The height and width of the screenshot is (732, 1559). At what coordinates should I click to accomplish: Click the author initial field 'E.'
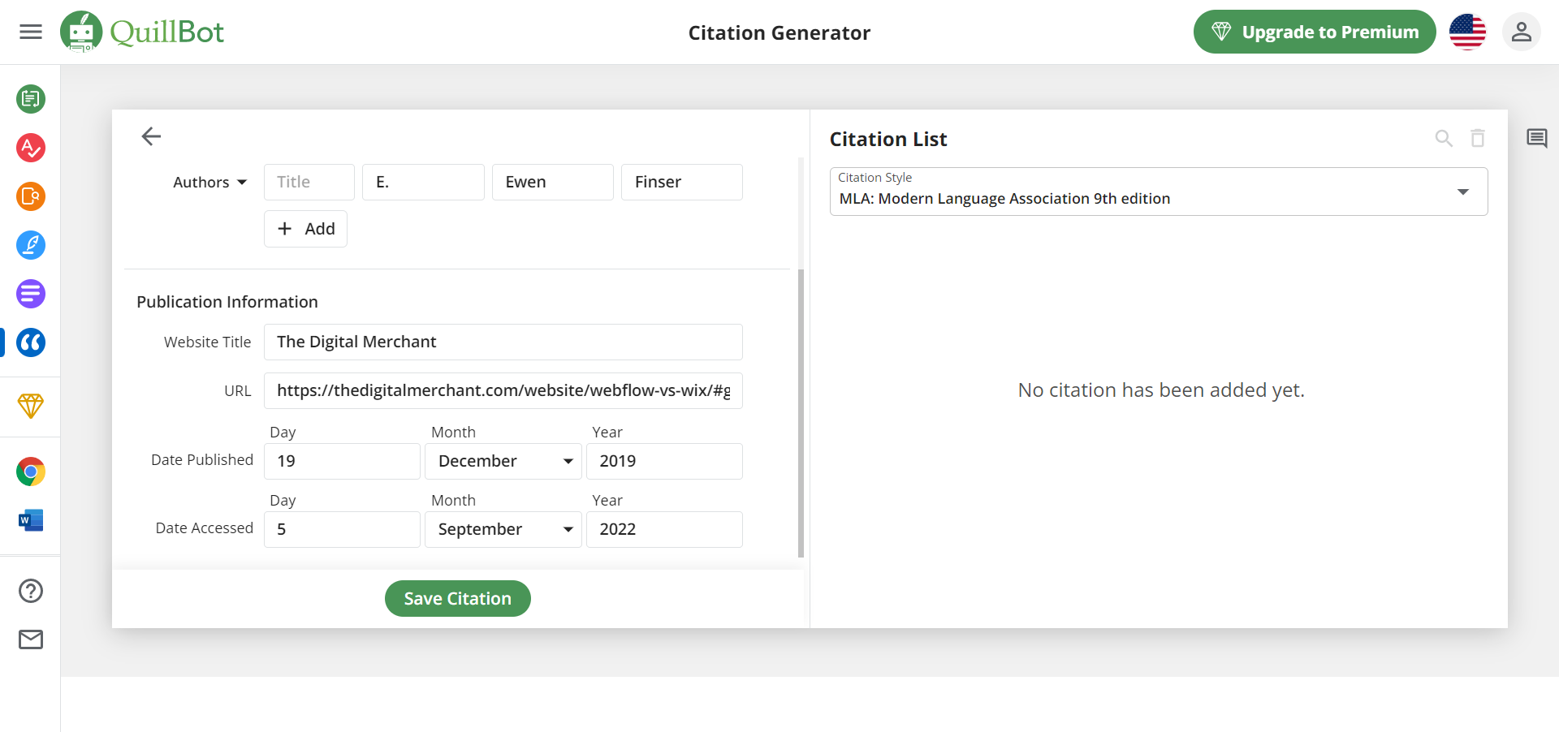tap(423, 182)
